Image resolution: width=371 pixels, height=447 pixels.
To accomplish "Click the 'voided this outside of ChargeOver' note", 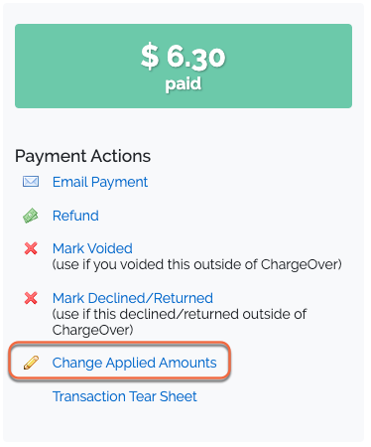I will click(x=196, y=264).
